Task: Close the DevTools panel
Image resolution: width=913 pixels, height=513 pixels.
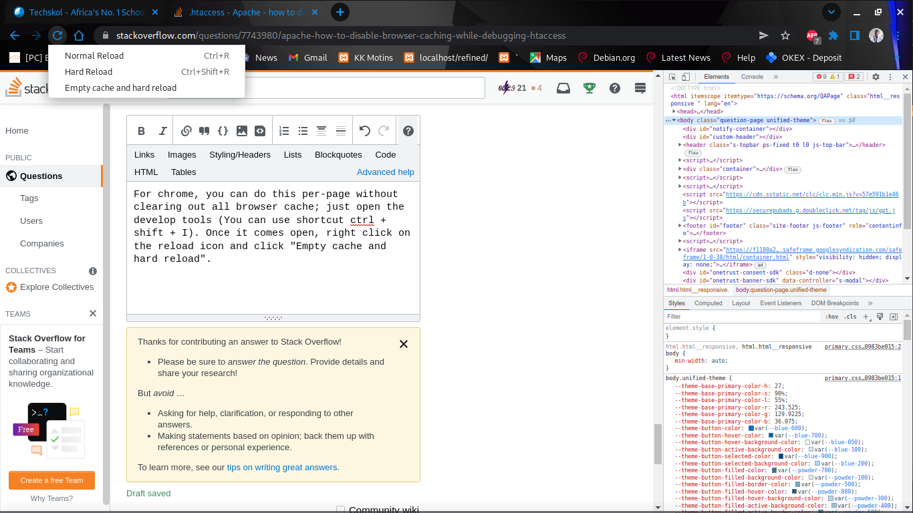Action: click(905, 77)
